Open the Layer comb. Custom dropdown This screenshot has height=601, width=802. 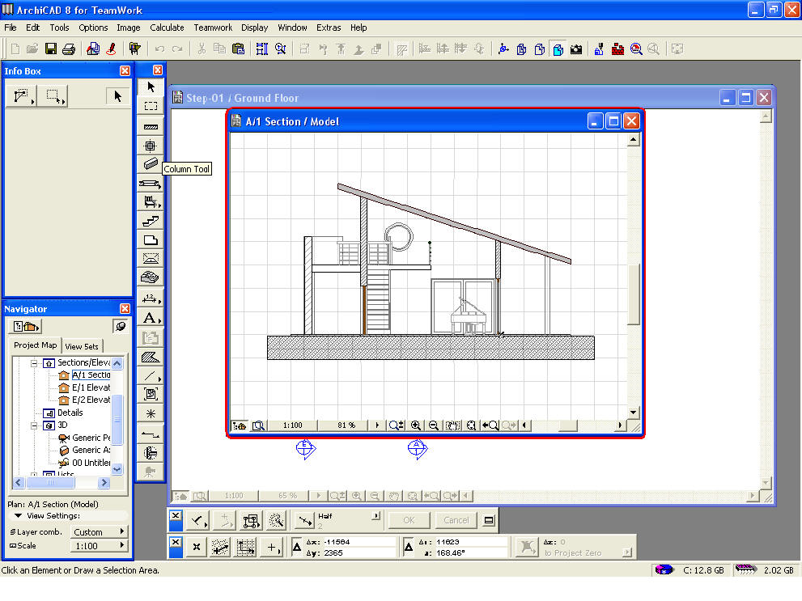[99, 532]
